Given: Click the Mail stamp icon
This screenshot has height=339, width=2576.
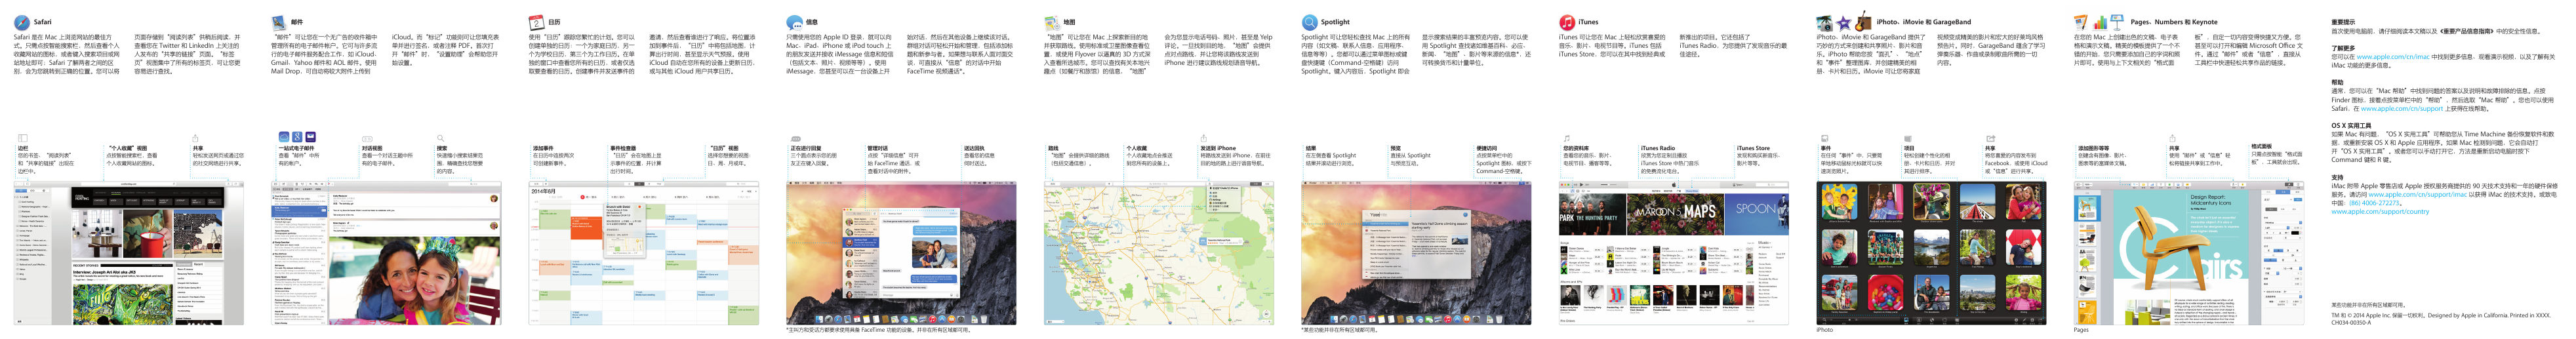Looking at the screenshot, I should point(279,22).
